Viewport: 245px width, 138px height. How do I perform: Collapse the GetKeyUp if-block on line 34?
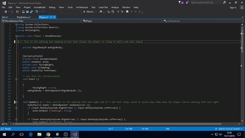[x=16, y=119]
